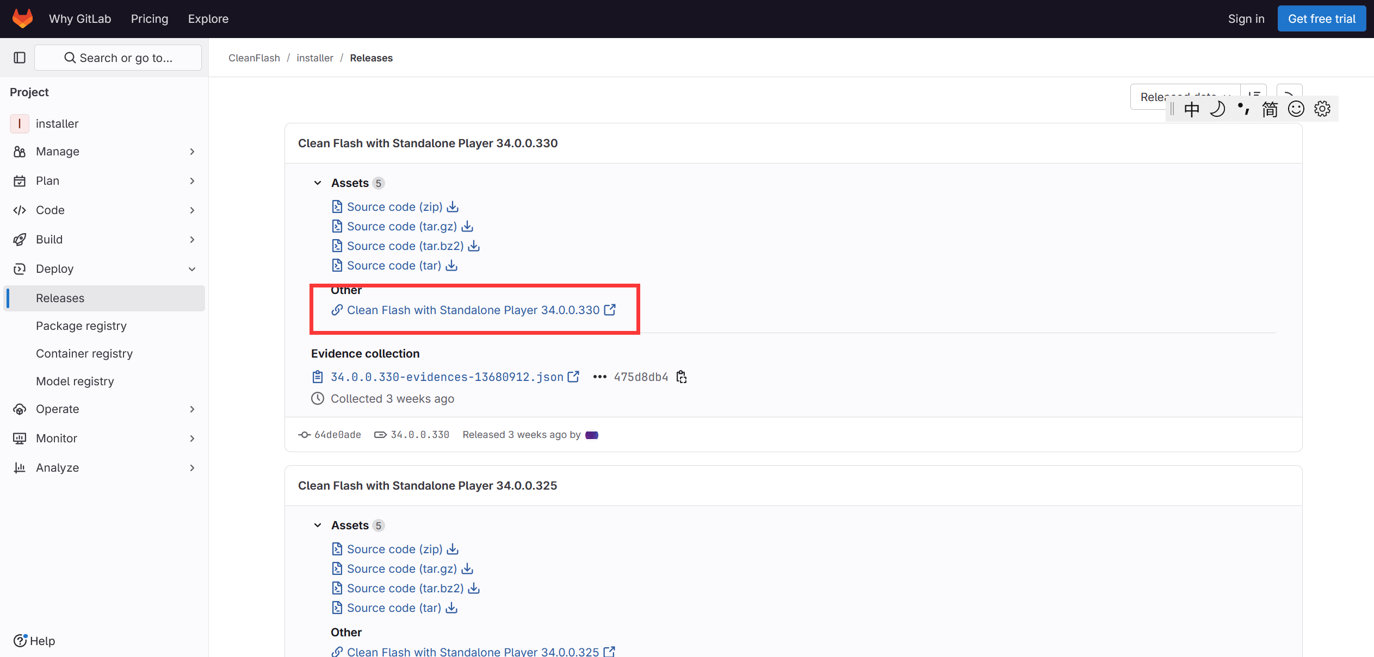The height and width of the screenshot is (657, 1374).
Task: Open Clean Flash with Standalone Player 34.0.0.330 link
Action: 473,310
